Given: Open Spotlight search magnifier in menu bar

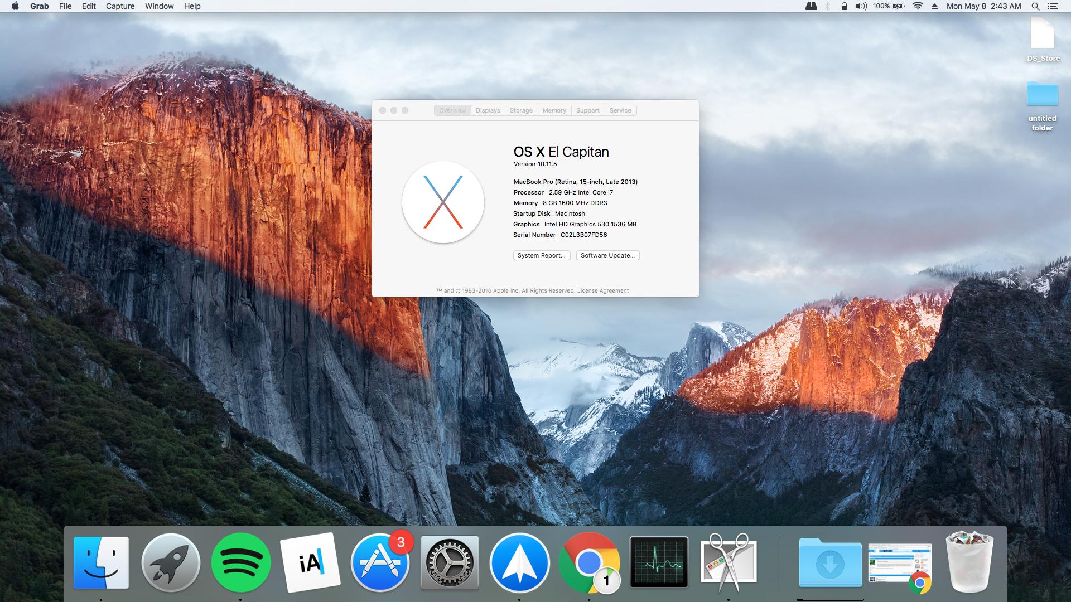Looking at the screenshot, I should (x=1035, y=6).
